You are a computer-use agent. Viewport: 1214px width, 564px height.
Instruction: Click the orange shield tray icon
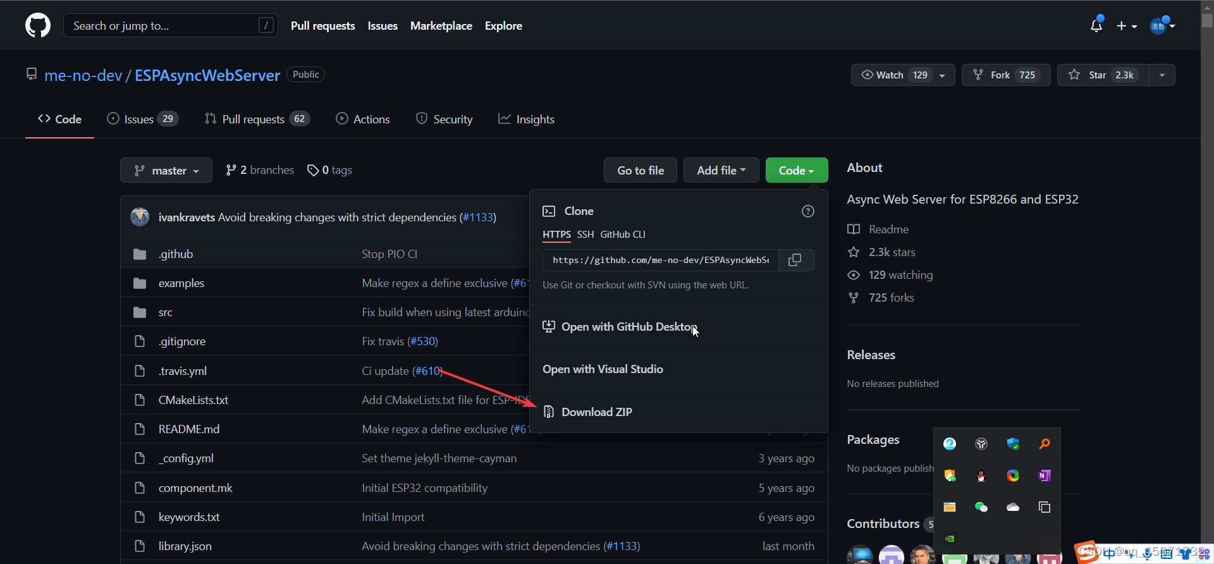[x=950, y=475]
